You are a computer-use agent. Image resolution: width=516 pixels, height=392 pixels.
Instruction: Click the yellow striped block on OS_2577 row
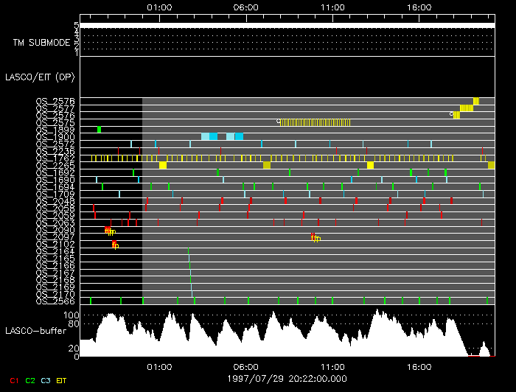point(466,108)
